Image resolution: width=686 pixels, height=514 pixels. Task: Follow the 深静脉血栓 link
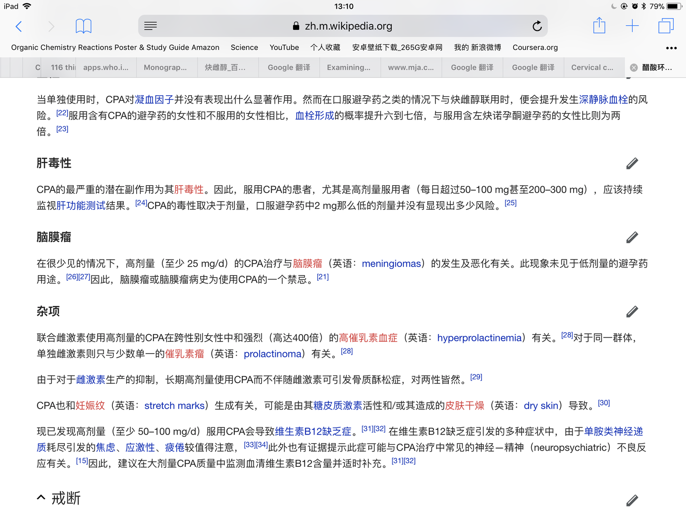click(604, 99)
